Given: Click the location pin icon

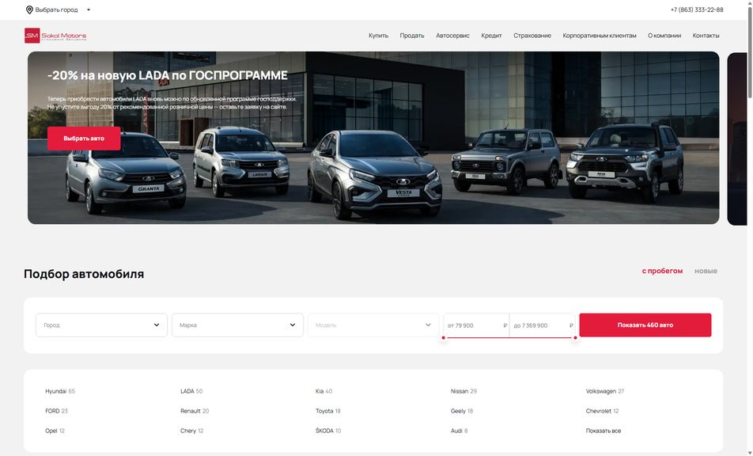Looking at the screenshot, I should point(29,9).
